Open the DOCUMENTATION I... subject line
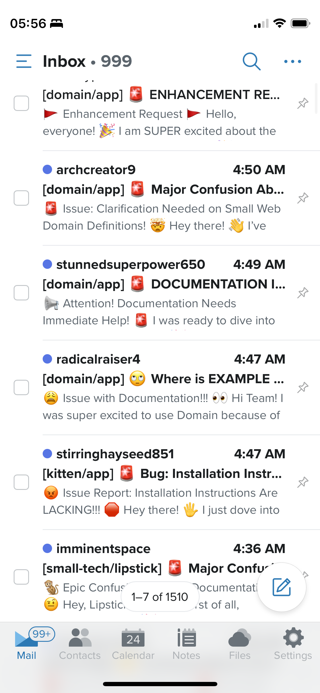 [164, 284]
